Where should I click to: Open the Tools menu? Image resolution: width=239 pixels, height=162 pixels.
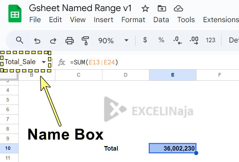coord(186,20)
